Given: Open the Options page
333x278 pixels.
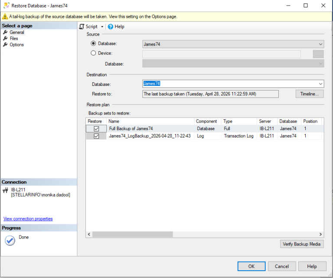Looking at the screenshot, I should pyautogui.click(x=16, y=45).
